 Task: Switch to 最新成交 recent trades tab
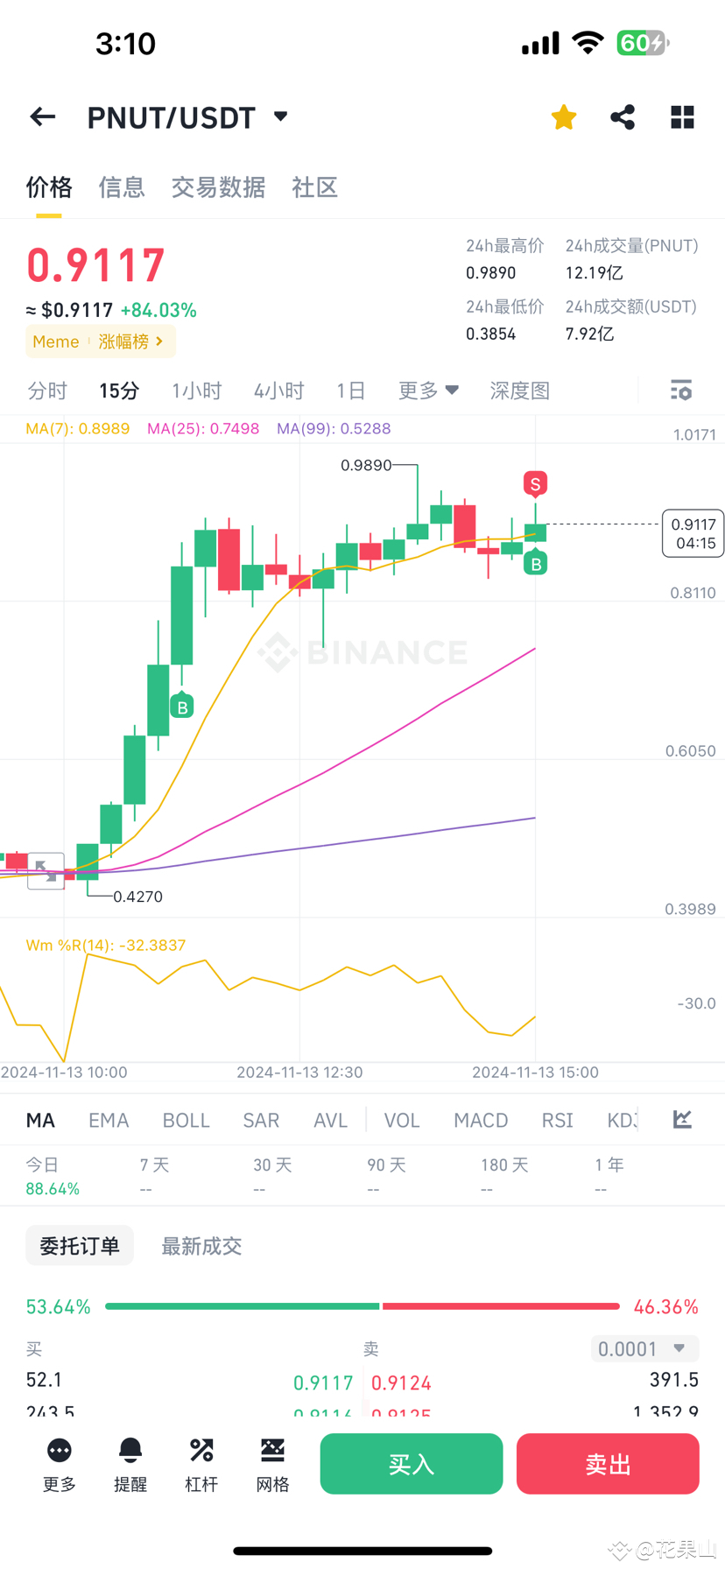[x=201, y=1245]
